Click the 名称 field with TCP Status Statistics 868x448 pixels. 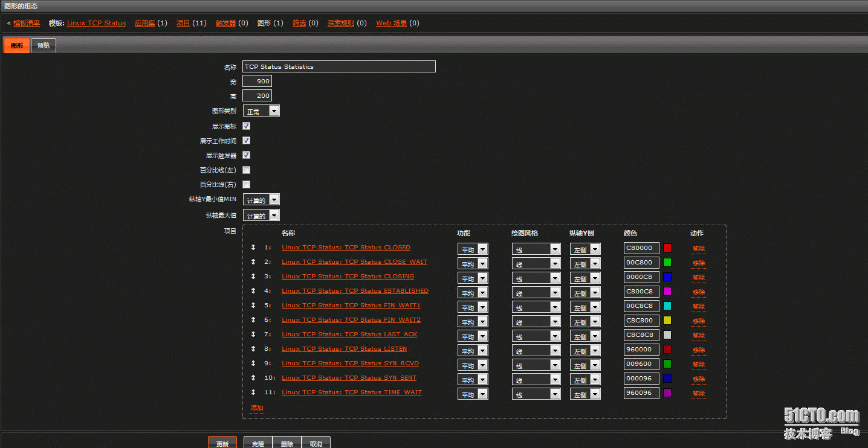(339, 66)
